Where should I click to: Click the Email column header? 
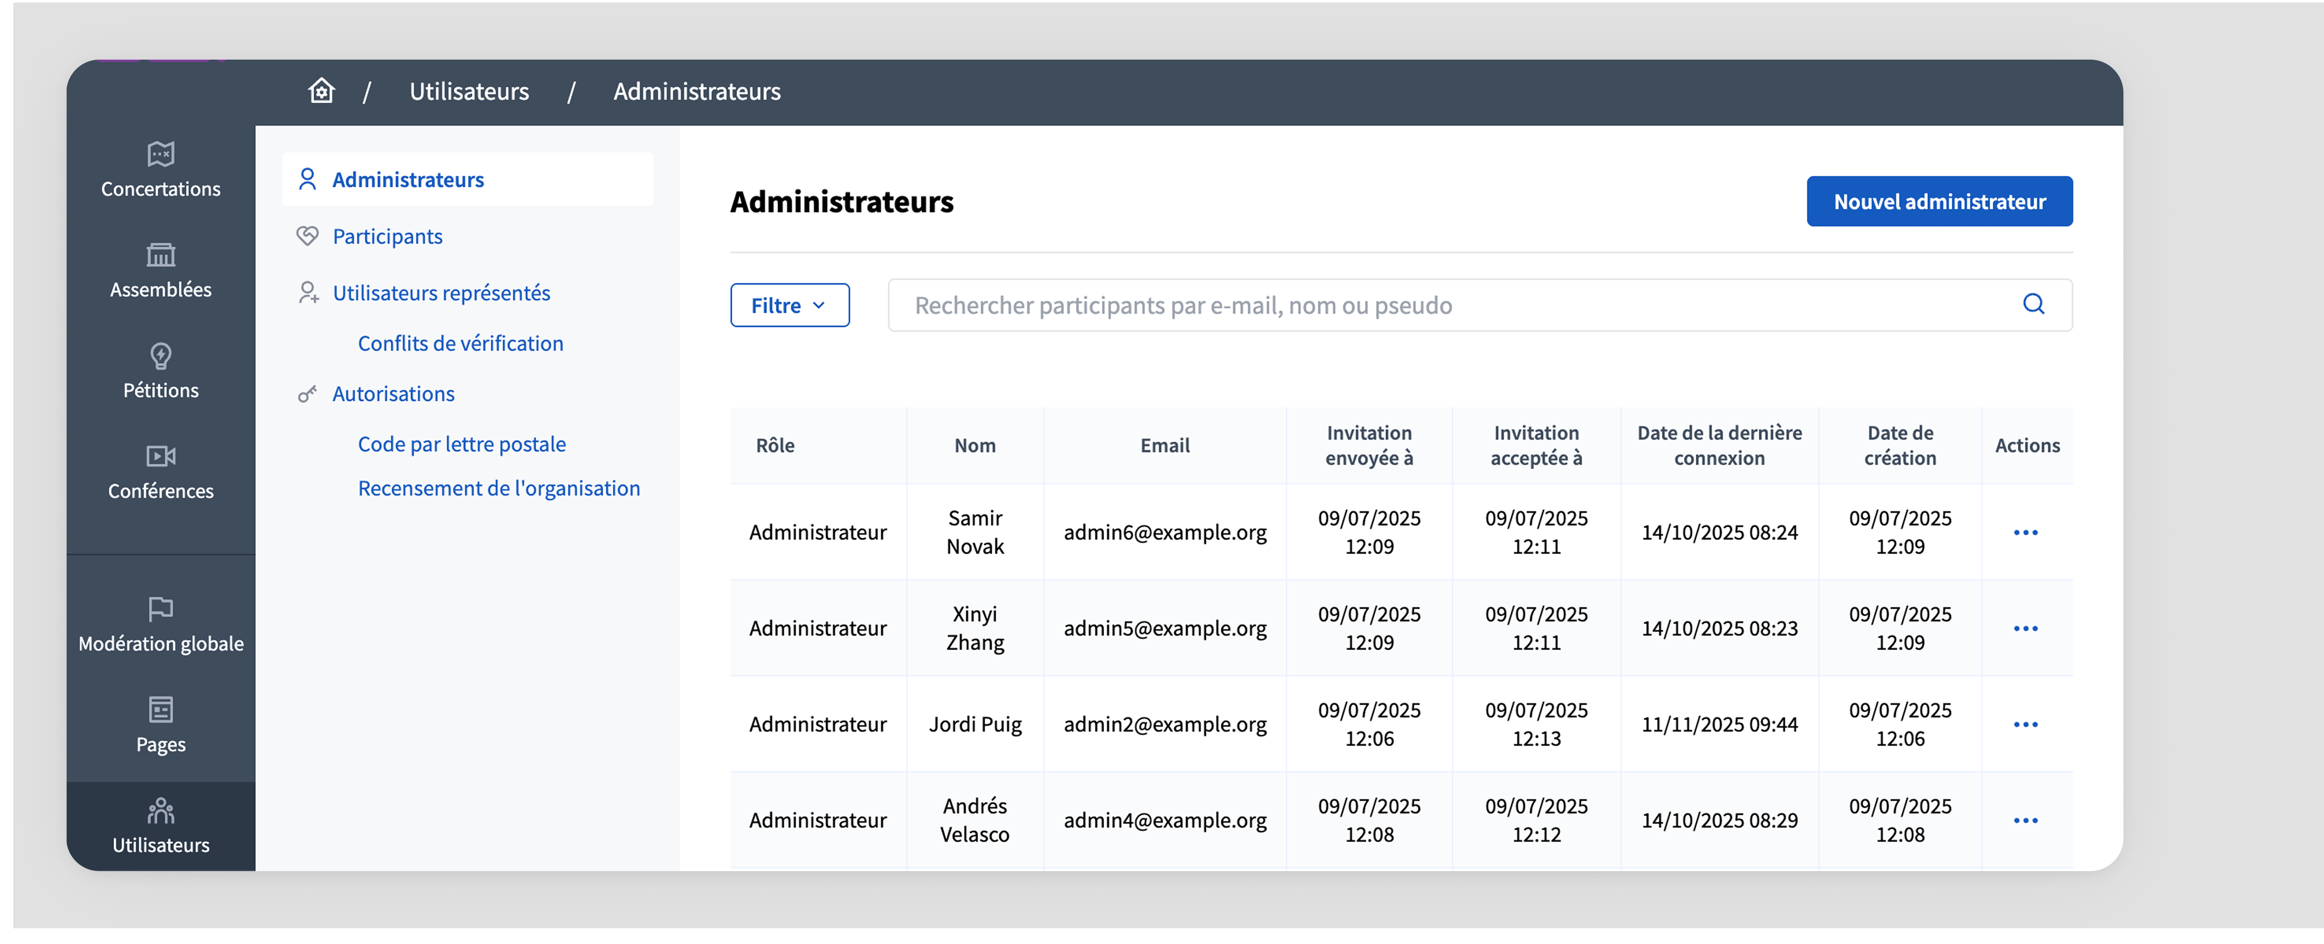coord(1165,446)
